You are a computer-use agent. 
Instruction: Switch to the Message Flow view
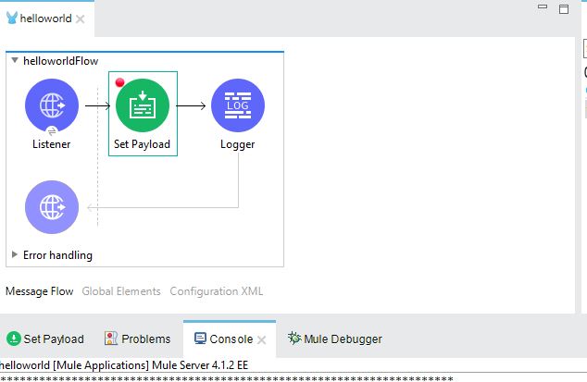tap(39, 291)
